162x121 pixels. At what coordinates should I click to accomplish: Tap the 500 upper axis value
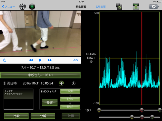click(x=97, y=13)
